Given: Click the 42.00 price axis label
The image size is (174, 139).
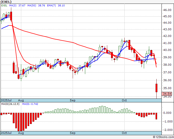Looking at the screenshot, I should (167, 36).
